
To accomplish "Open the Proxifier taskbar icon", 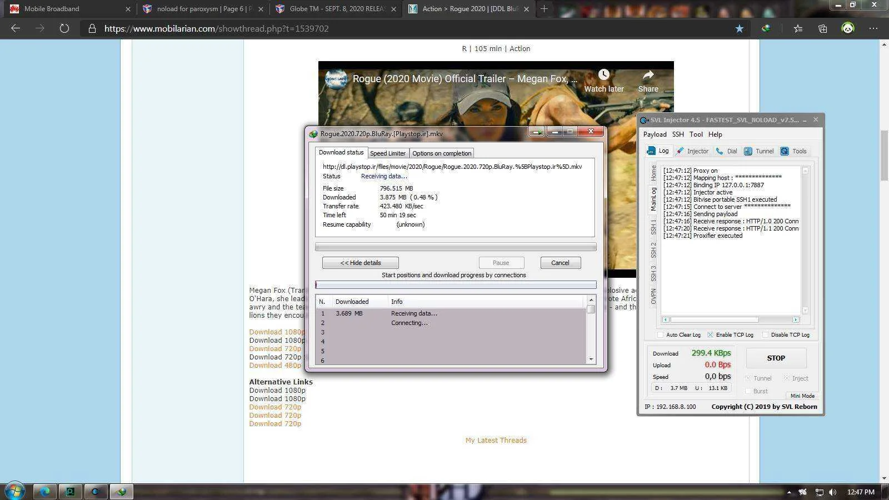I will pos(70,491).
